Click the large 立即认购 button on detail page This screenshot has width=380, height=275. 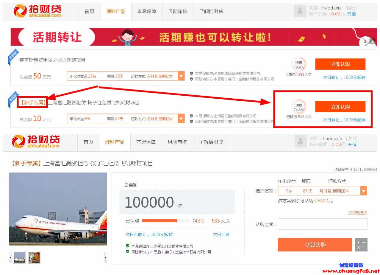click(315, 245)
